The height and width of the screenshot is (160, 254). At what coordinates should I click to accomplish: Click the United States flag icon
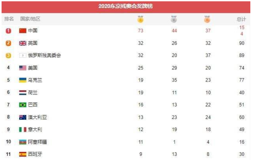(23, 68)
